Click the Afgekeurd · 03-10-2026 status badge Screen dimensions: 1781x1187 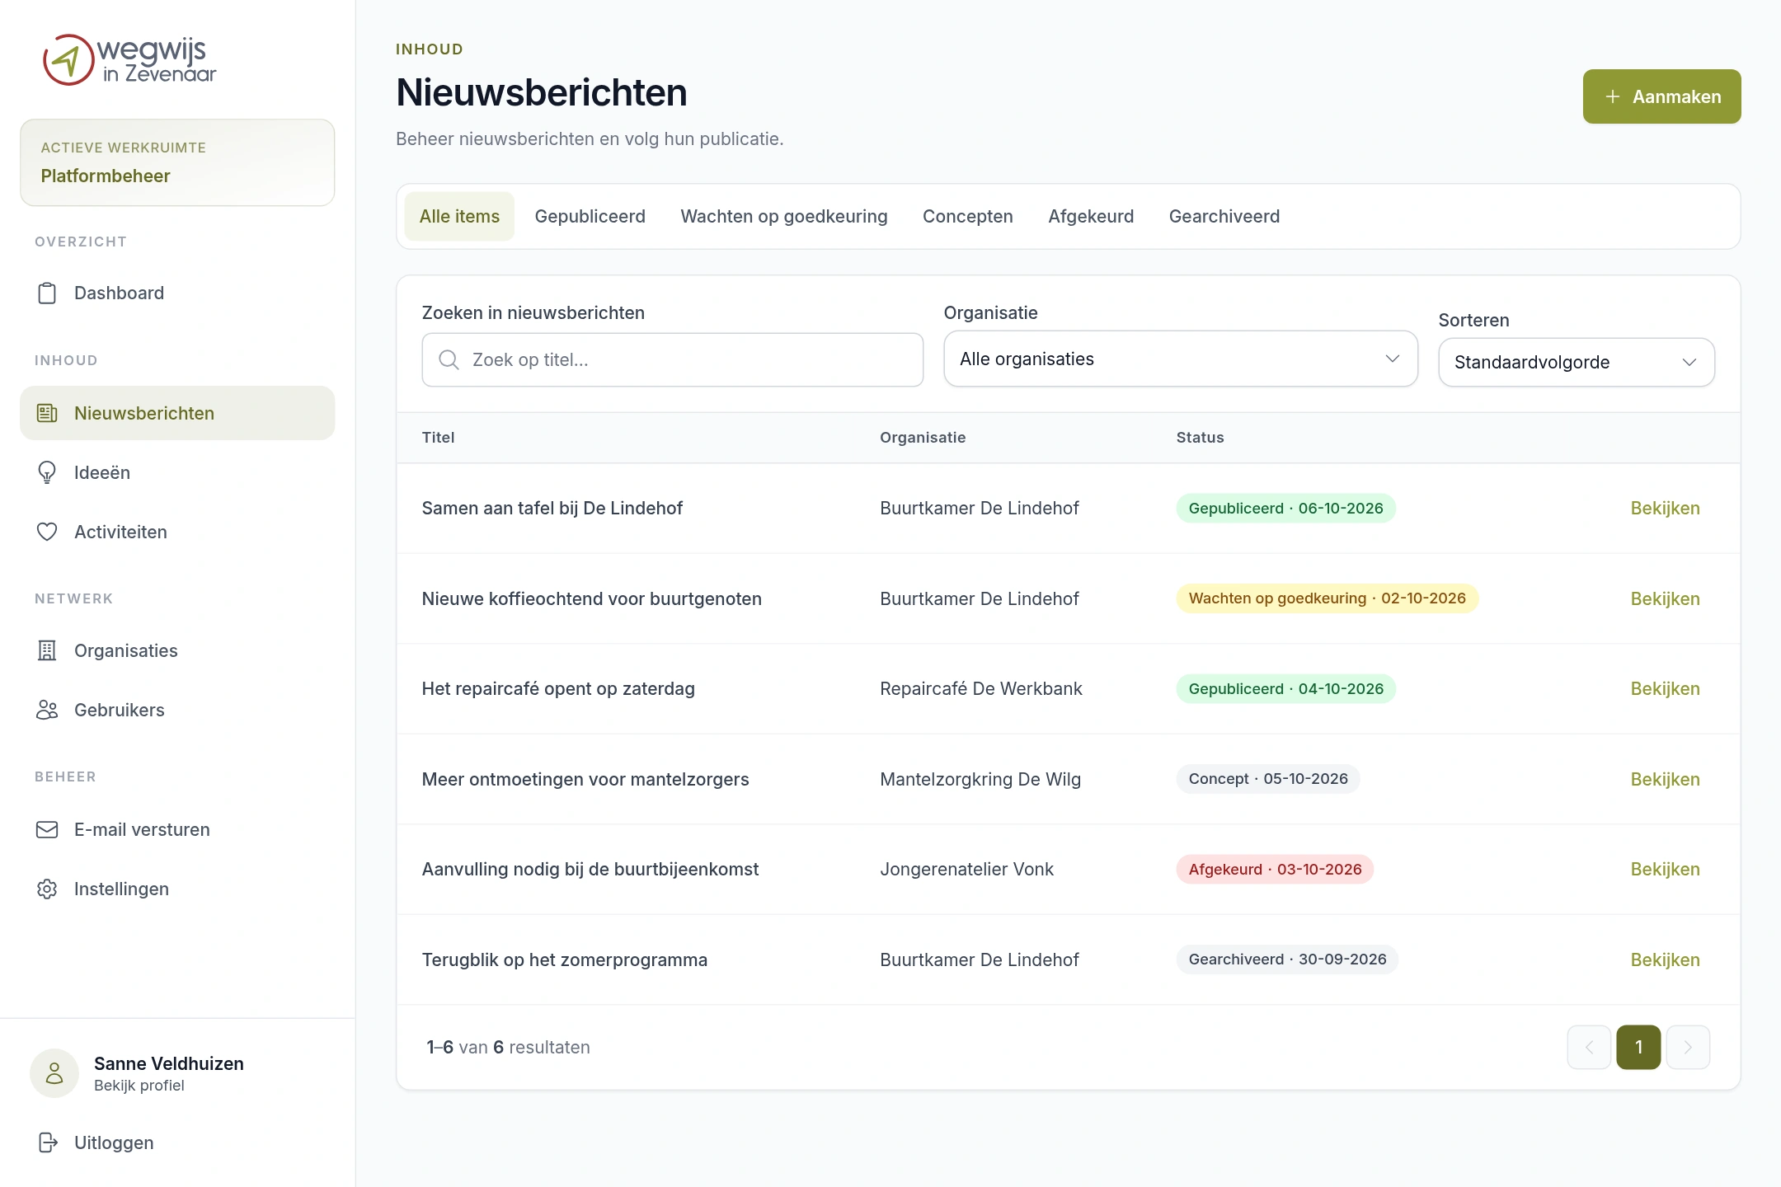pyautogui.click(x=1275, y=870)
